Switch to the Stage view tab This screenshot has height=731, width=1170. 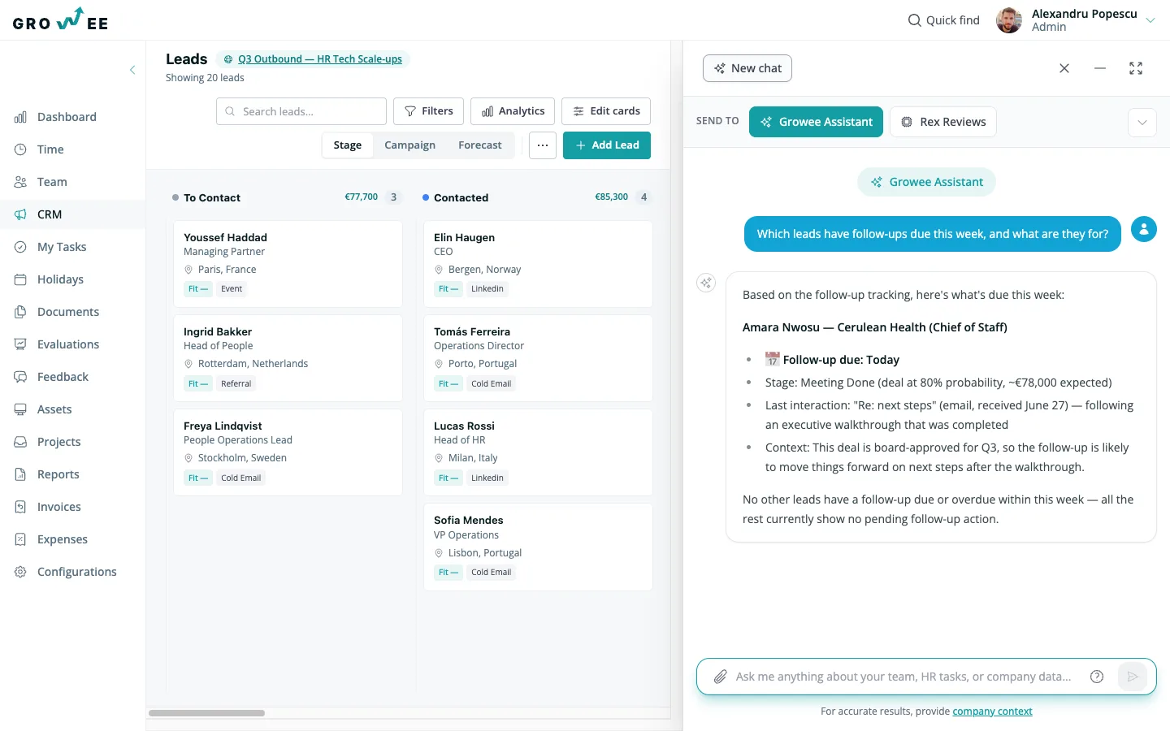[x=348, y=145]
